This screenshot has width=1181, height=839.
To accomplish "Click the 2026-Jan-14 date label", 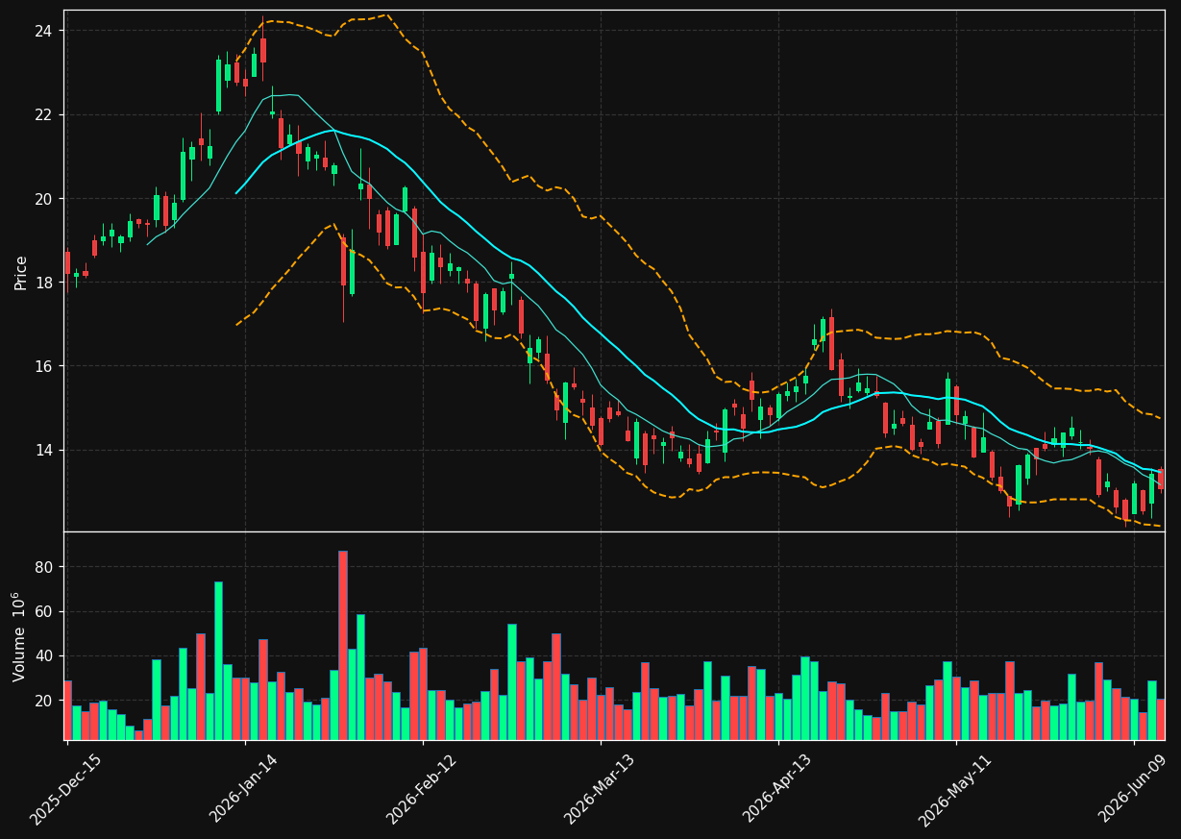I will [244, 789].
